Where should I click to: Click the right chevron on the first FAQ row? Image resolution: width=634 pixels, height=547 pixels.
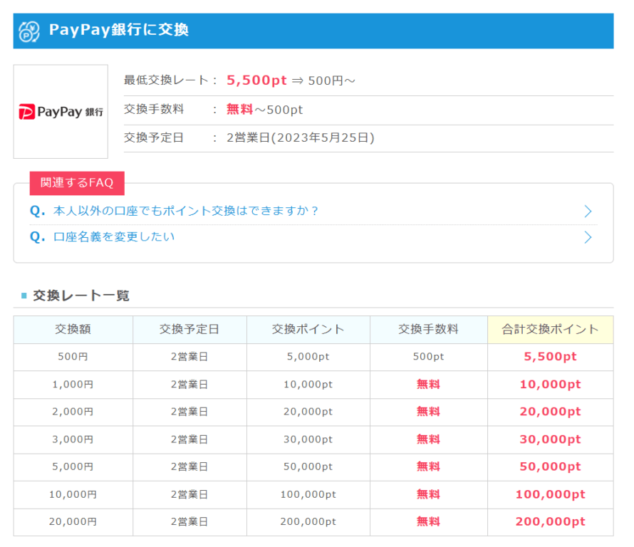tap(587, 211)
